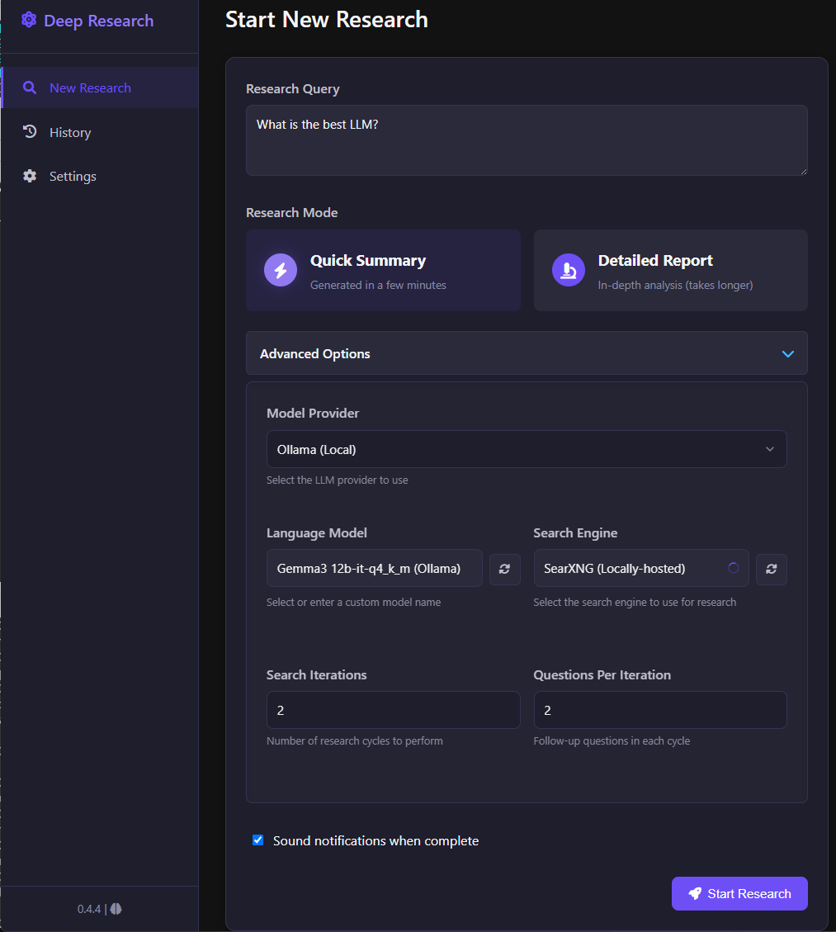This screenshot has height=932, width=836.
Task: Refresh the Language Model list
Action: pos(504,570)
